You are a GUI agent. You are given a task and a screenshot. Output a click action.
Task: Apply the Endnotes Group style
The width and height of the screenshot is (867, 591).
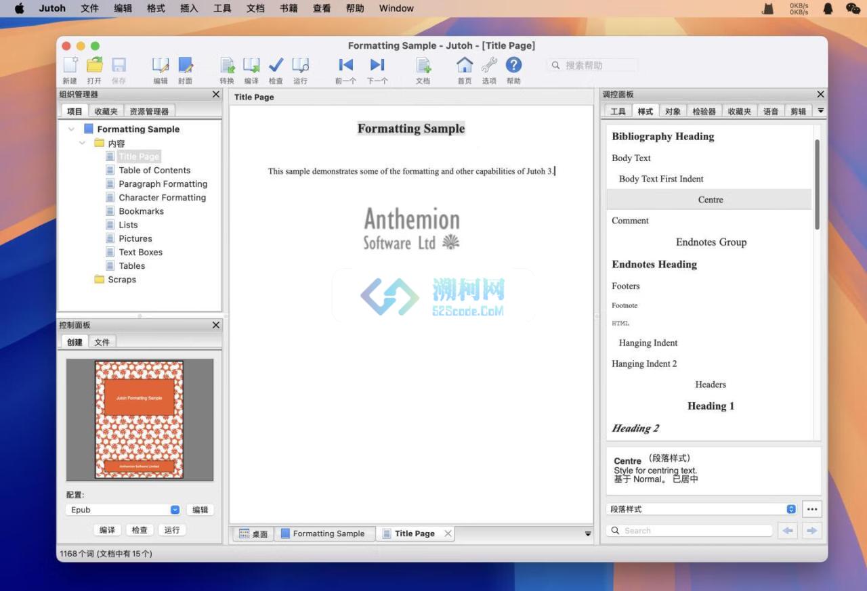(711, 242)
